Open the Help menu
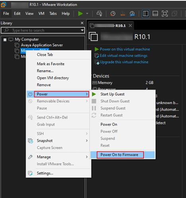The image size is (186, 198). point(66,14)
